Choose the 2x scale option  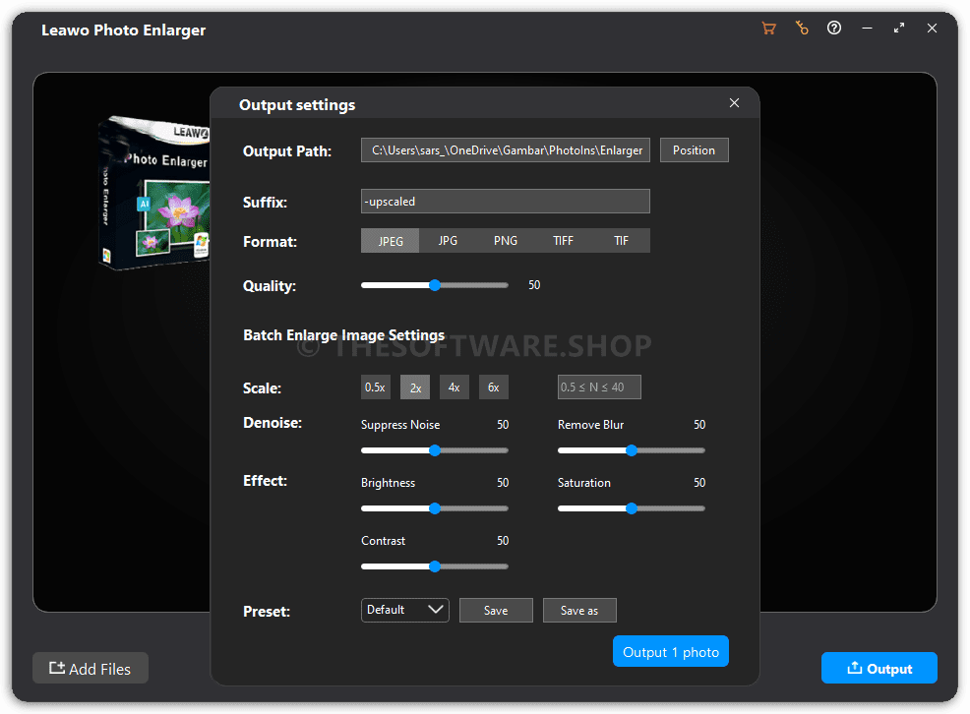(415, 387)
